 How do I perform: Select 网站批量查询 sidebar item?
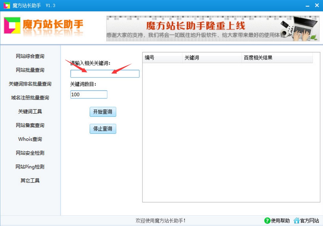pos(30,70)
